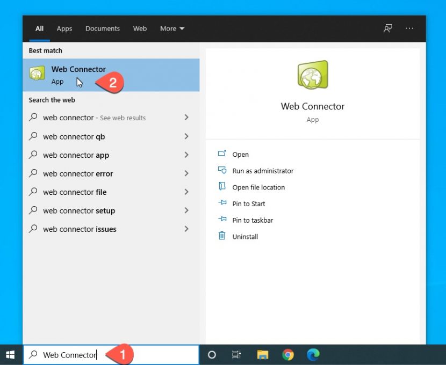The image size is (446, 365).
Task: Select the Web Connector app icon
Action: tap(37, 75)
